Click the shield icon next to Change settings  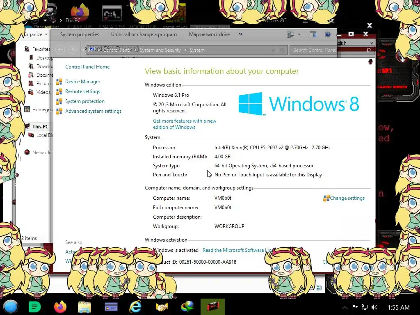click(x=326, y=198)
